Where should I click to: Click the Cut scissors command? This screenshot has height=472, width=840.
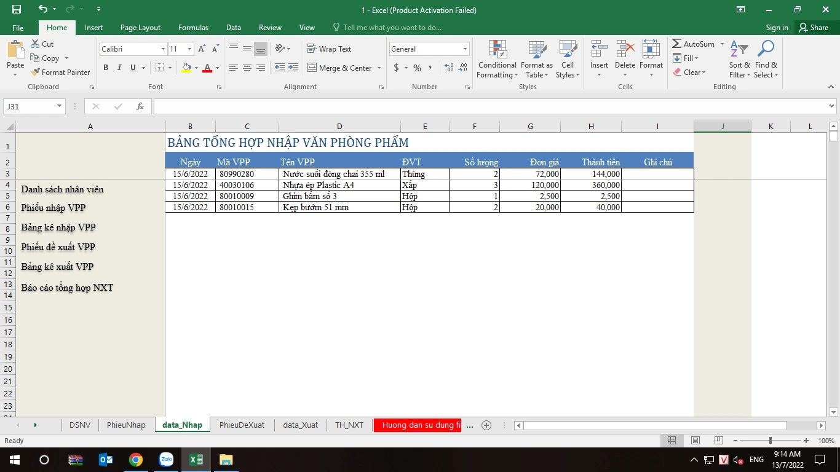pyautogui.click(x=42, y=44)
